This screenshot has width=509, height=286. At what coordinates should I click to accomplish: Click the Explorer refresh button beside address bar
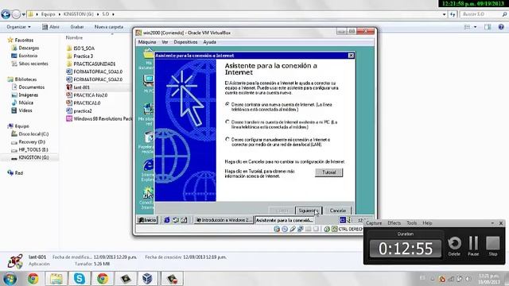point(453,14)
